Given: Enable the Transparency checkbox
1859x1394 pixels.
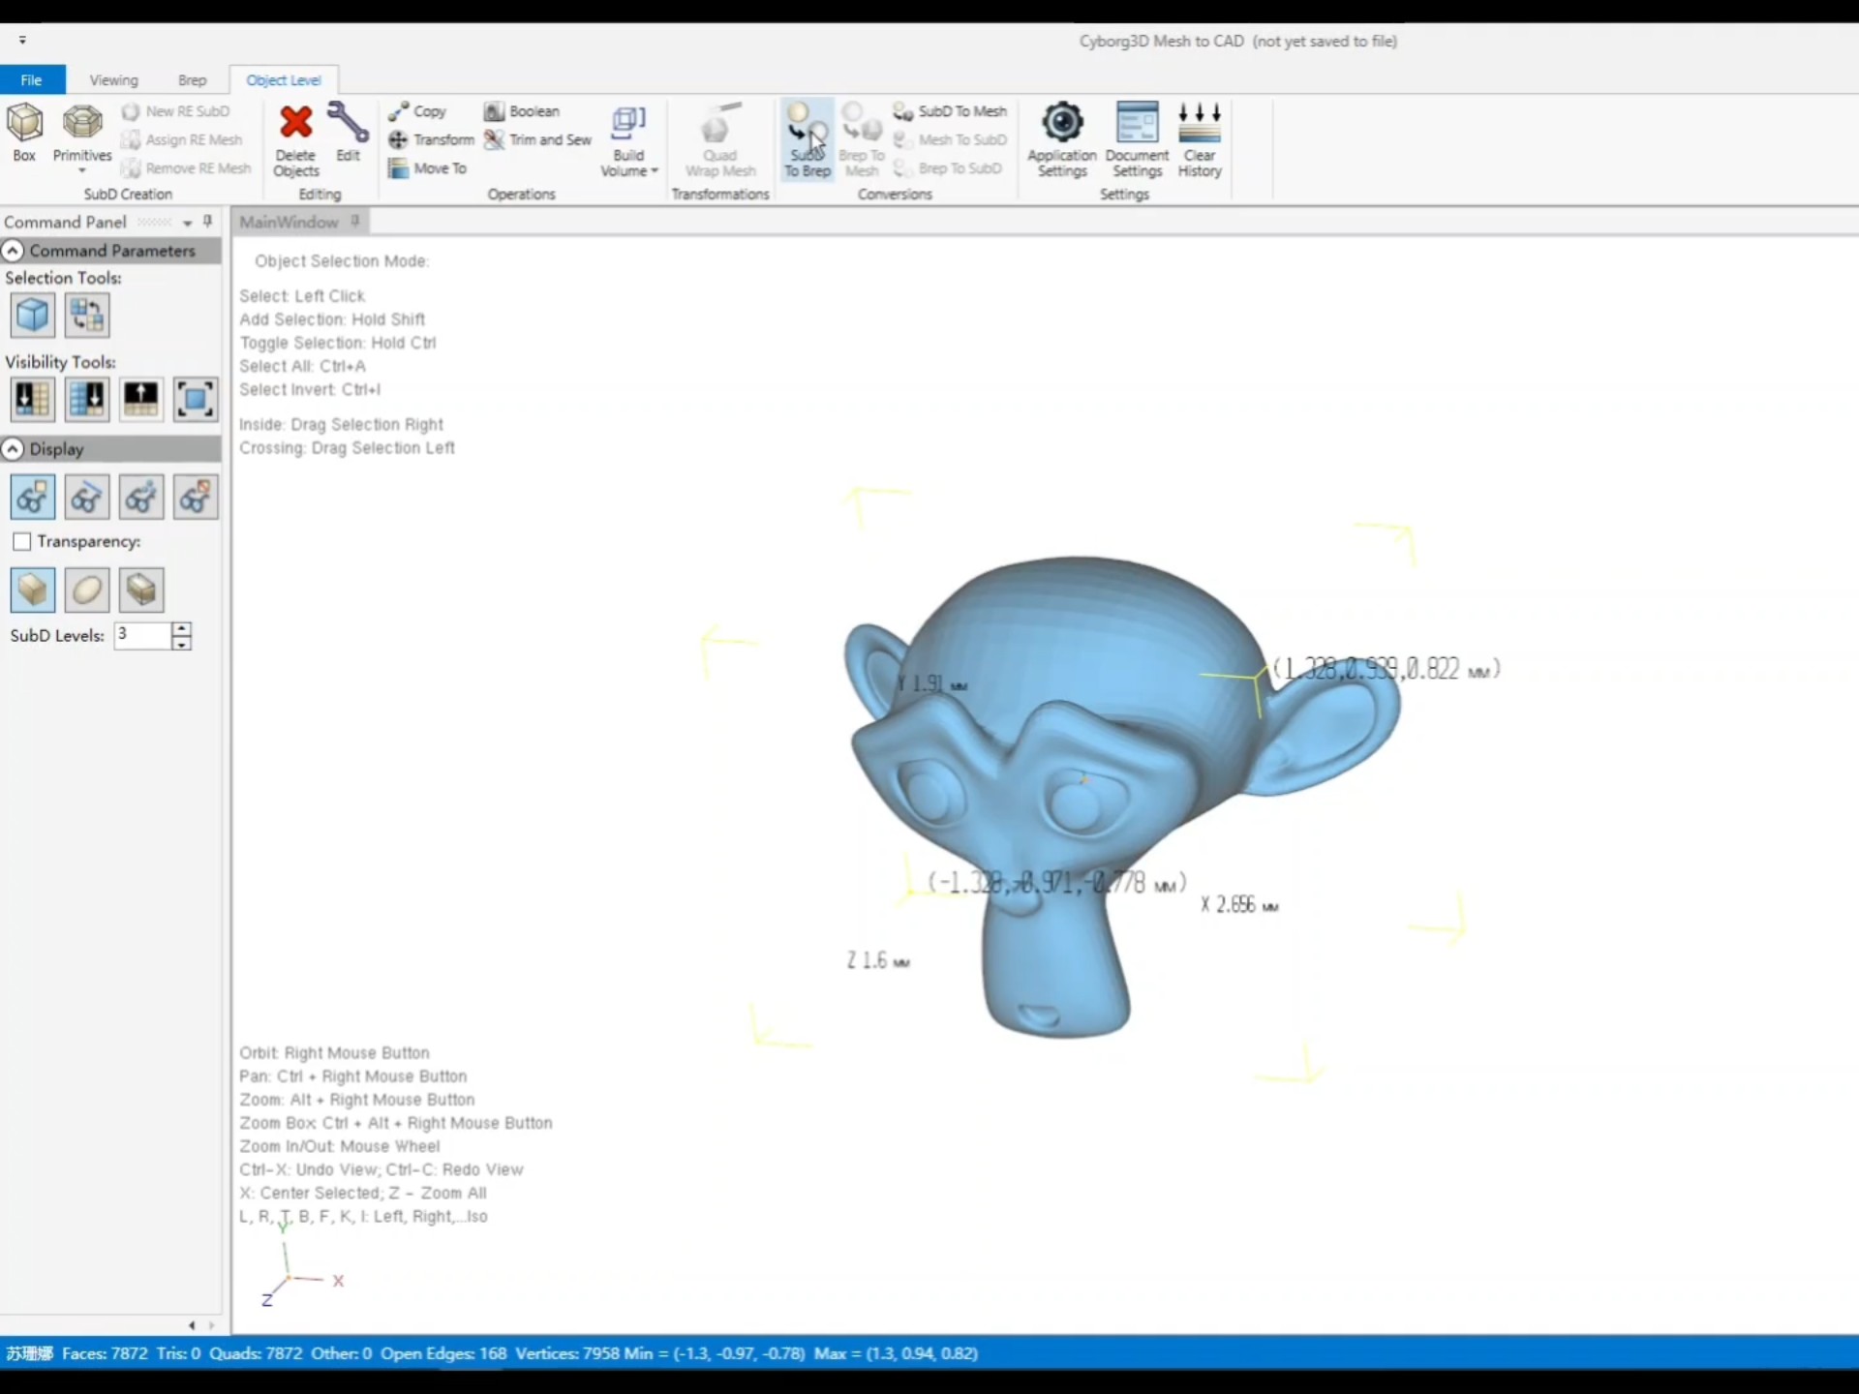Looking at the screenshot, I should pyautogui.click(x=22, y=542).
